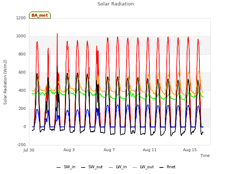Image resolution: width=232 pixels, height=174 pixels.
Task: Click the 600 y-axis tick label
Action: (22, 72)
